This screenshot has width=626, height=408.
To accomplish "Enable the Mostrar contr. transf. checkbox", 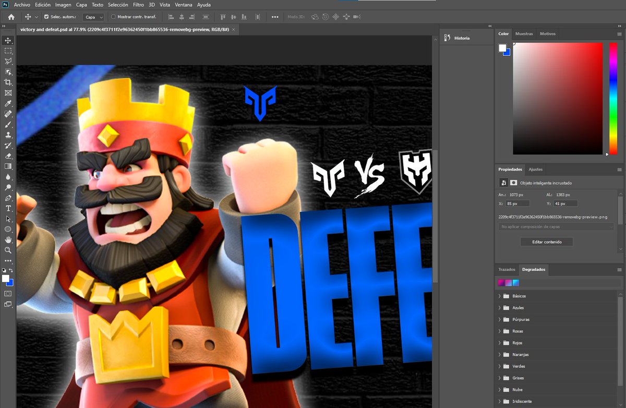I will (x=114, y=17).
